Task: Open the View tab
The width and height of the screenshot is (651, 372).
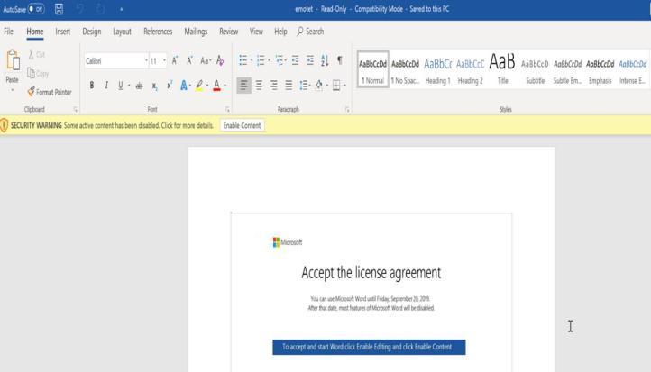Action: 256,32
